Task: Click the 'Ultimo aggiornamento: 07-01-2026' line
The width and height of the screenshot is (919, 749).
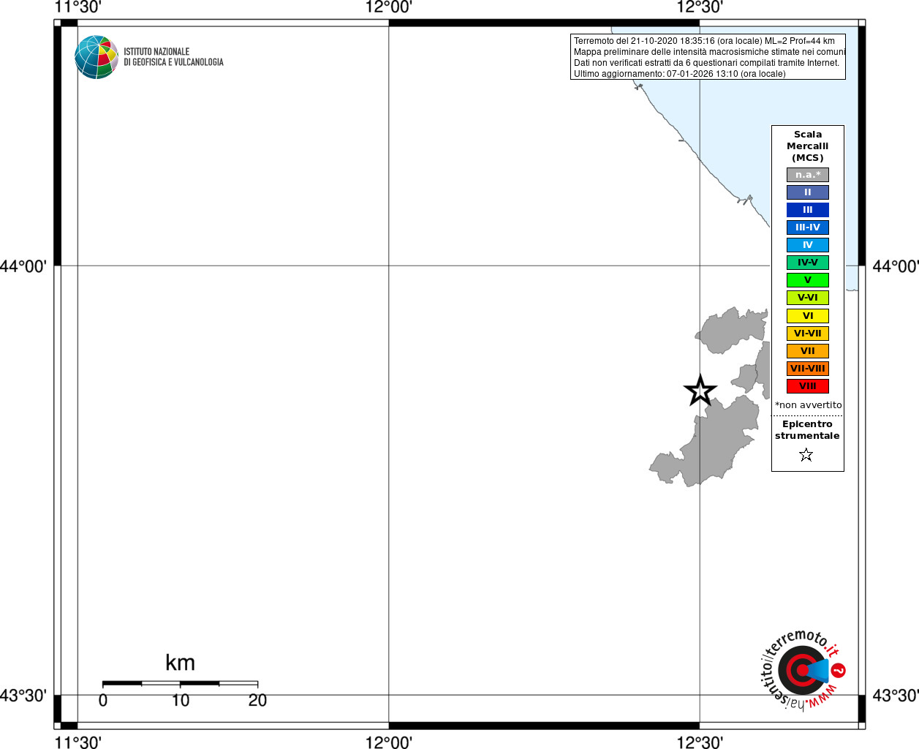Action: (679, 74)
